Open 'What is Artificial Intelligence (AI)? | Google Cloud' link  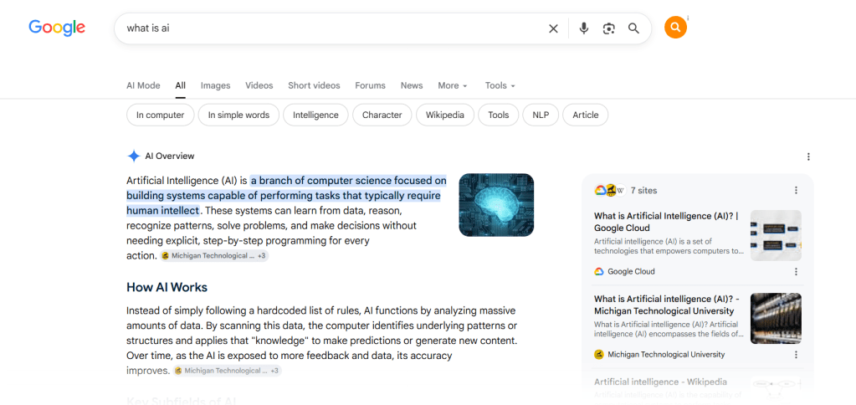coord(666,222)
